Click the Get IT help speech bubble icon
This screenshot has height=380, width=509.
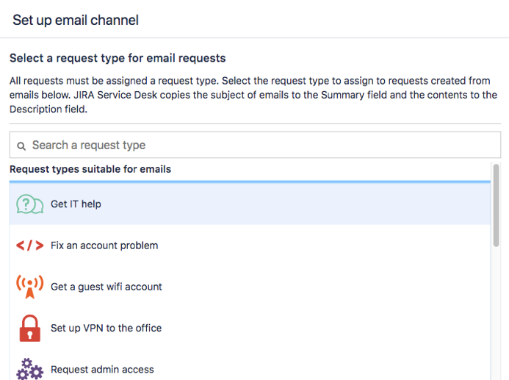click(29, 204)
